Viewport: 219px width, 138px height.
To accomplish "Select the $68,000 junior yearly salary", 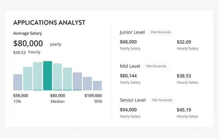I will (x=128, y=42).
